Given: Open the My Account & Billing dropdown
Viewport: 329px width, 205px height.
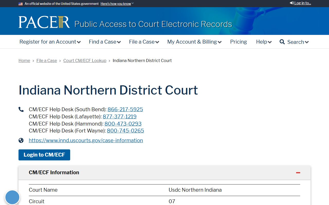Looking at the screenshot, I should [x=195, y=42].
